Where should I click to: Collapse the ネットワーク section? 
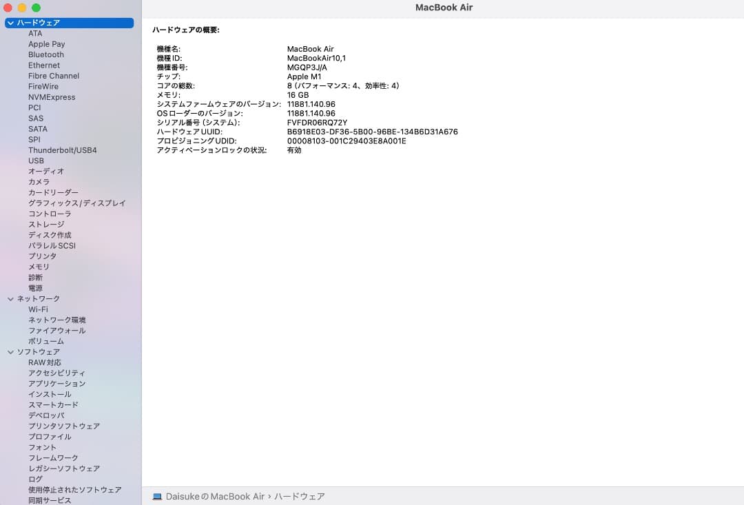click(10, 298)
